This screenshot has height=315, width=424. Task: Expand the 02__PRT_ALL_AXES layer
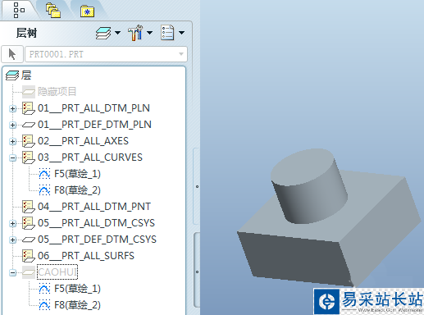pos(12,142)
